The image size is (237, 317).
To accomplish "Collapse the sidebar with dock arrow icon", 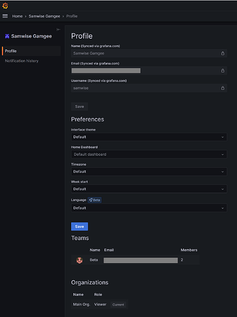I will 58,29.
